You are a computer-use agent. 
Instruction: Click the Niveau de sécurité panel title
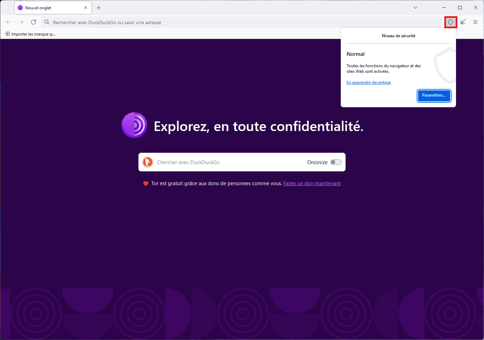coord(398,36)
